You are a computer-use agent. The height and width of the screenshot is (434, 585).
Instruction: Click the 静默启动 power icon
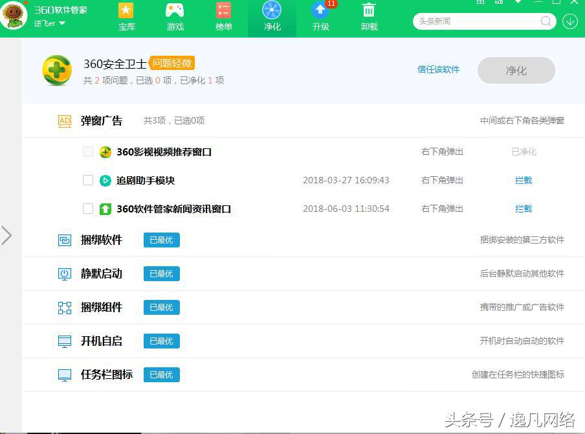point(65,274)
